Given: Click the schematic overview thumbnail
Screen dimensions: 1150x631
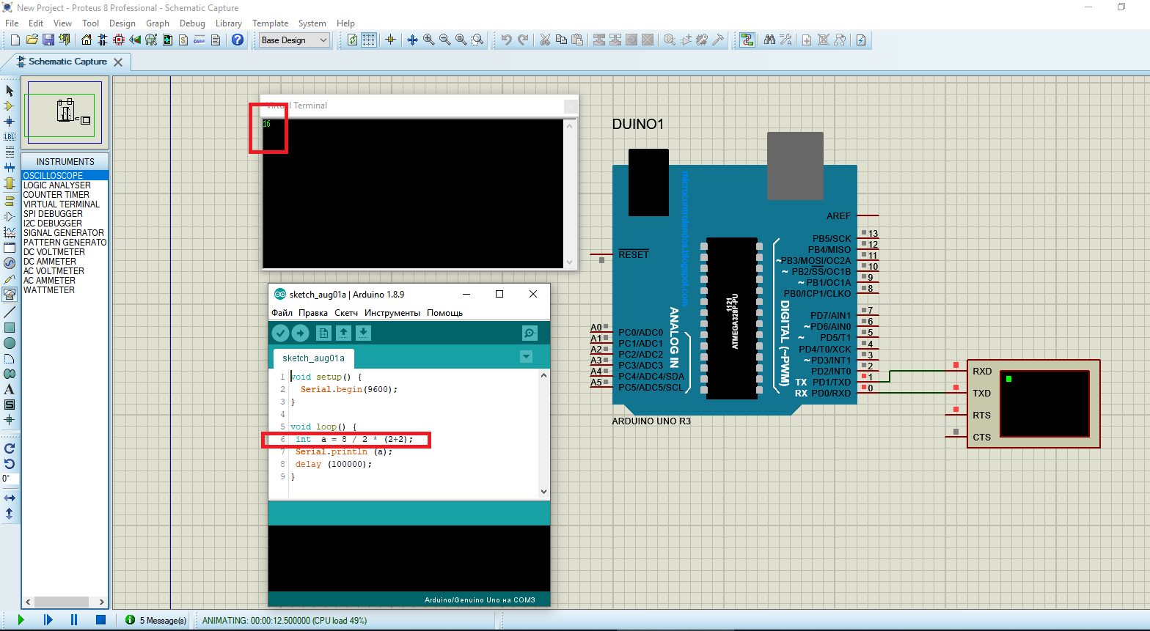Looking at the screenshot, I should [x=65, y=113].
